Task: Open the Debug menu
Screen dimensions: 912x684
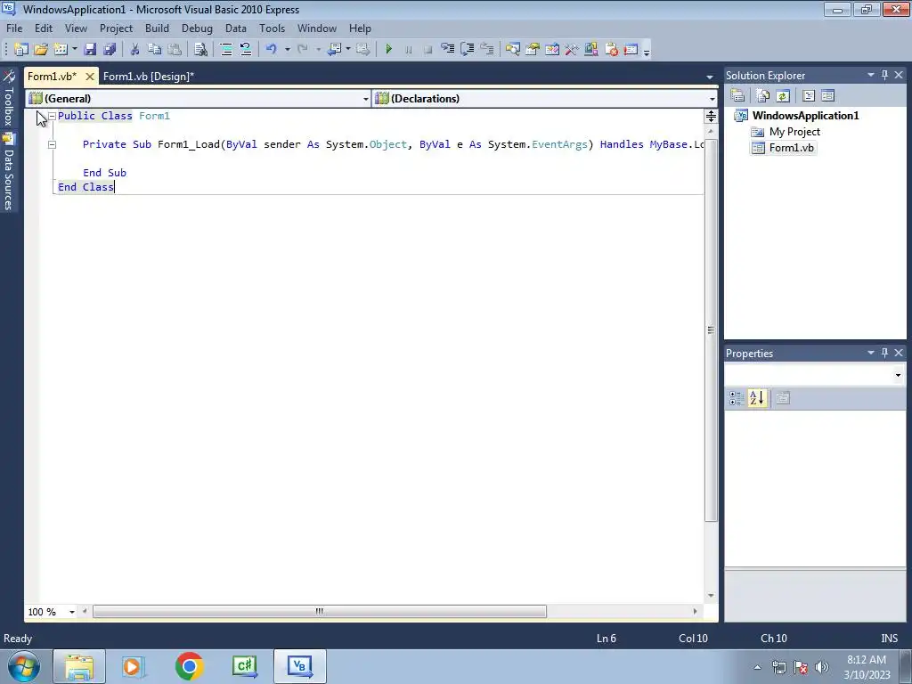Action: [x=197, y=28]
